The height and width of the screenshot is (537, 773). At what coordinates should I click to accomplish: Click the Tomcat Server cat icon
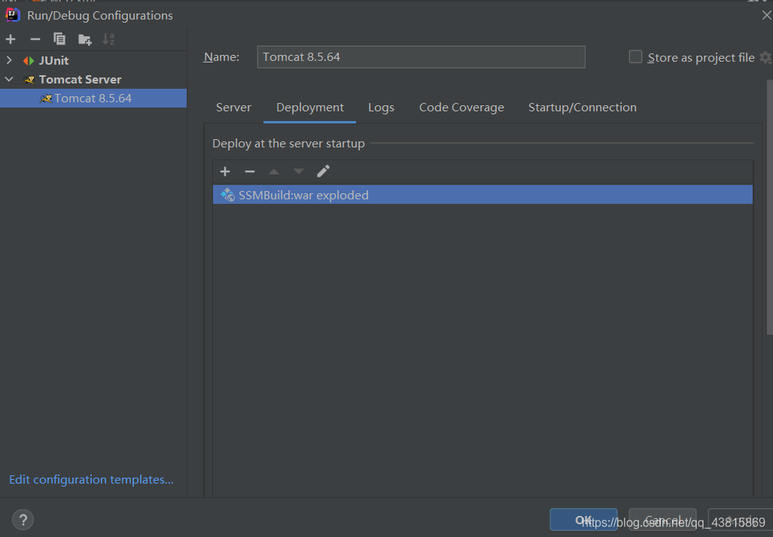tap(29, 79)
